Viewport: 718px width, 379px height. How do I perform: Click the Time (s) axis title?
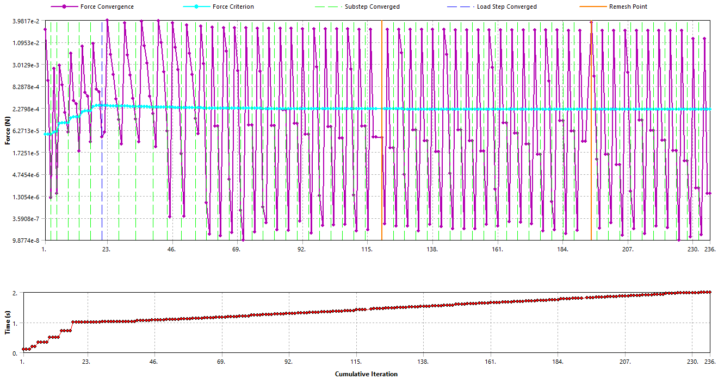click(x=7, y=323)
